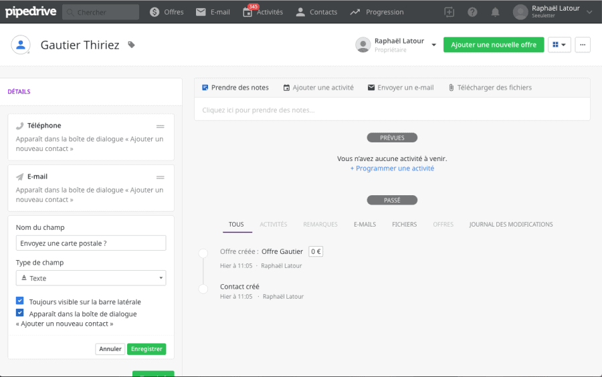This screenshot has height=377, width=602.
Task: Open the help question mark icon
Action: click(x=472, y=12)
